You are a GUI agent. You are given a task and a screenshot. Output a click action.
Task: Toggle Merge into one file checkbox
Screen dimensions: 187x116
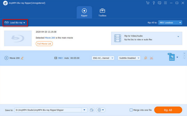(x=131, y=110)
